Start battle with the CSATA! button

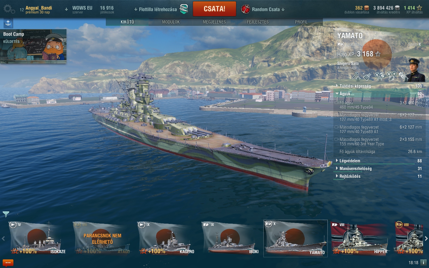click(x=214, y=9)
